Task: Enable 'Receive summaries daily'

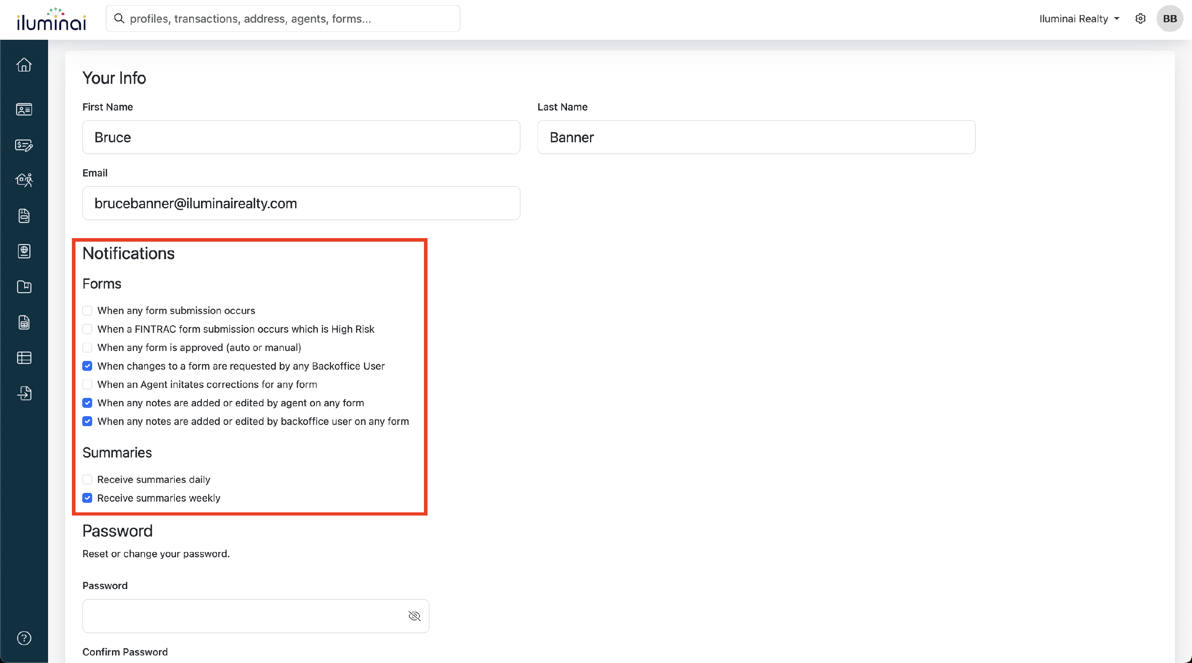Action: (x=87, y=480)
